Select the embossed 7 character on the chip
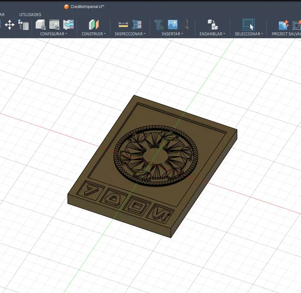This screenshot has height=293, width=301. click(x=91, y=190)
